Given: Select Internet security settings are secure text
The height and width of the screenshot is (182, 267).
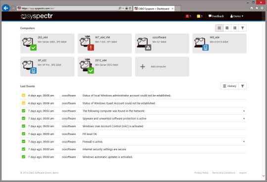Looking at the screenshot, I should (x=104, y=149).
